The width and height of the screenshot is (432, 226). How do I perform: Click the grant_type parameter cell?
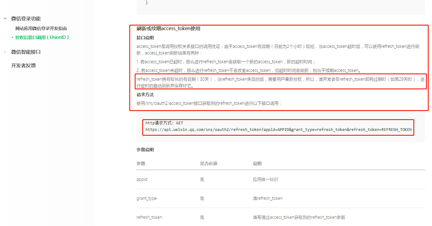146,198
